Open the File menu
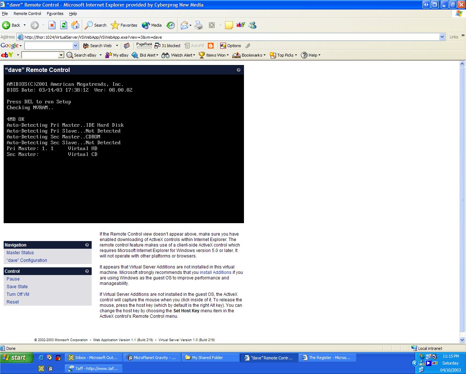The height and width of the screenshot is (374, 466). click(5, 14)
